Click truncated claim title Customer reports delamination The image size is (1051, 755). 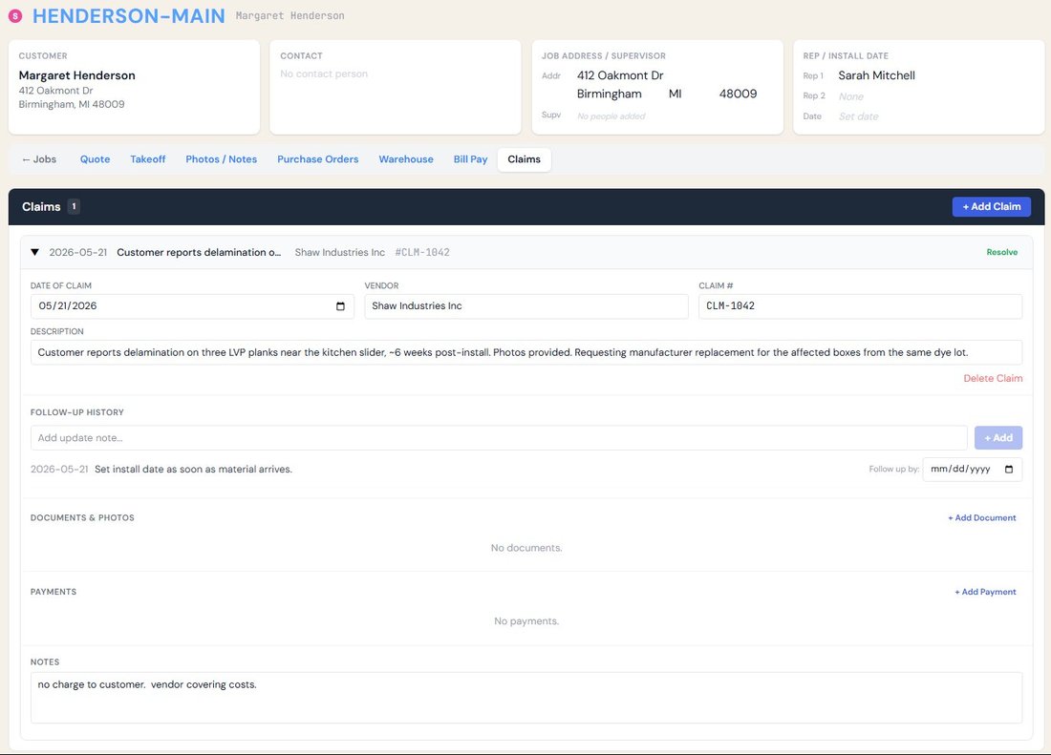pos(199,252)
